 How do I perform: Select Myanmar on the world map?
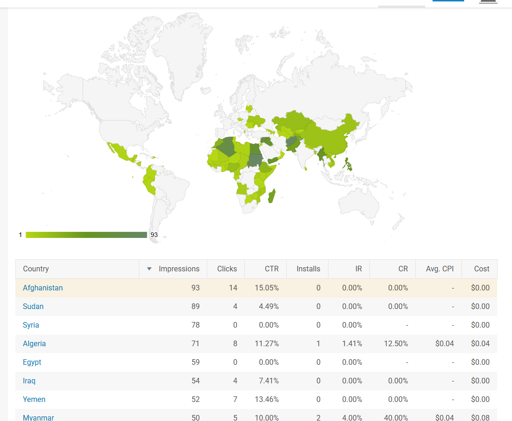tap(321, 155)
